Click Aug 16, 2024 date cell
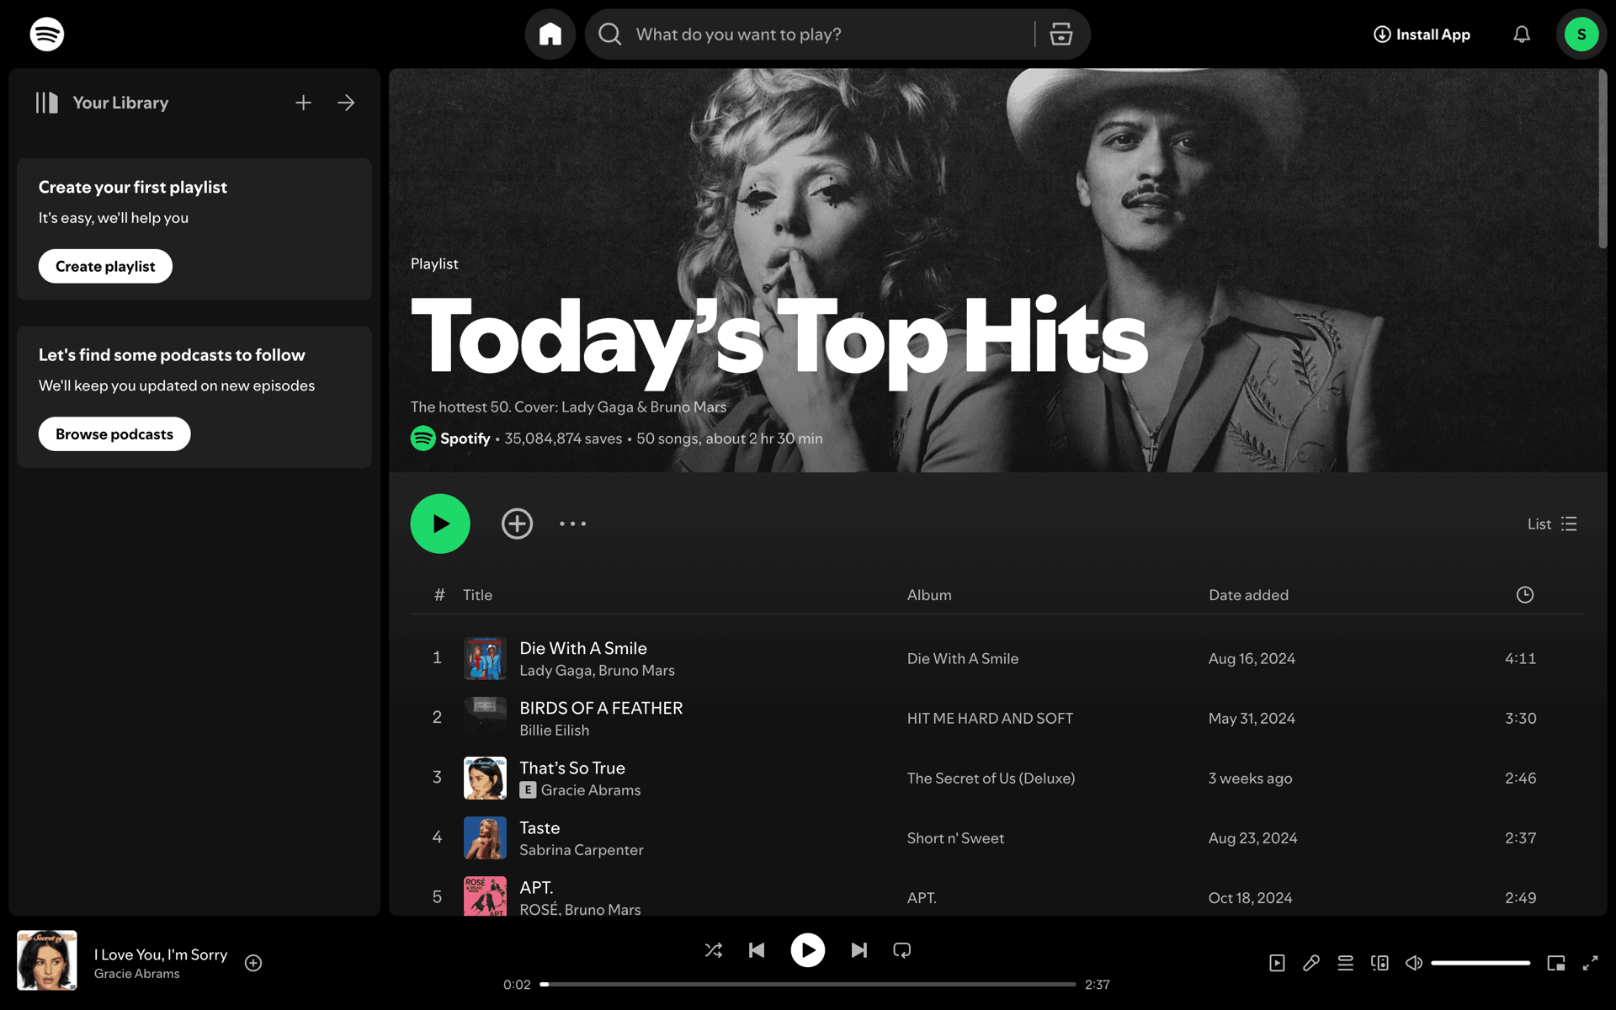 tap(1252, 659)
